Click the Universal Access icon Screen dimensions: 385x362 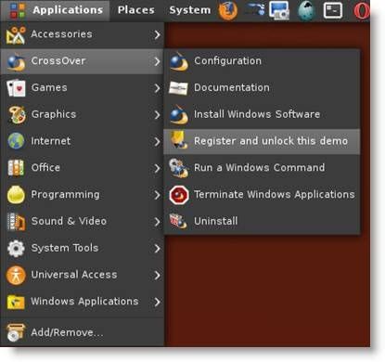point(16,275)
